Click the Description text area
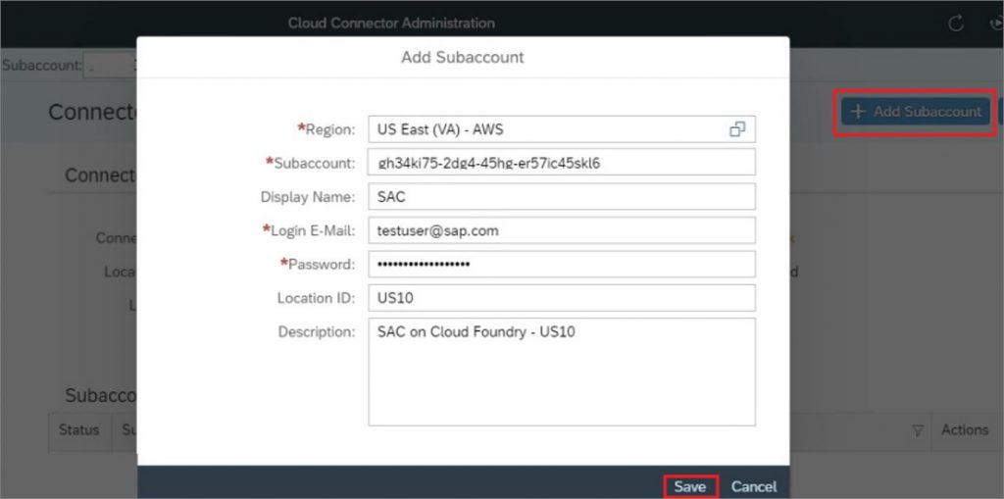Viewport: 1004px width, 499px height. pyautogui.click(x=562, y=373)
